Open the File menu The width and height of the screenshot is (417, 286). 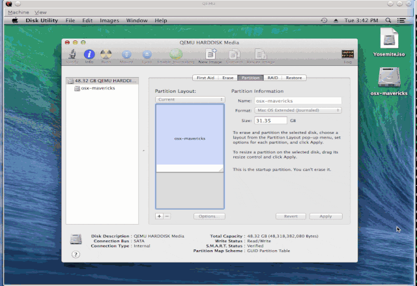coord(70,20)
